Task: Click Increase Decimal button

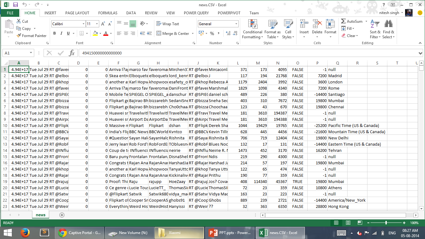Action: point(228,34)
